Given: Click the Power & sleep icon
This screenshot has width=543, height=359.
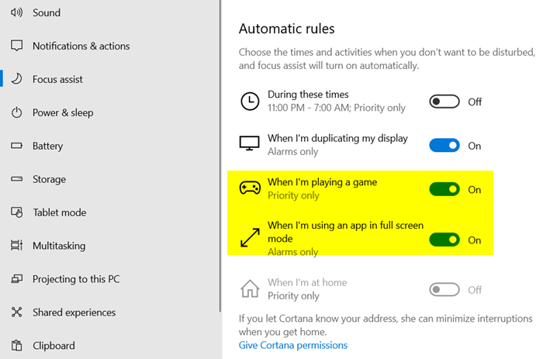Looking at the screenshot, I should 16,112.
